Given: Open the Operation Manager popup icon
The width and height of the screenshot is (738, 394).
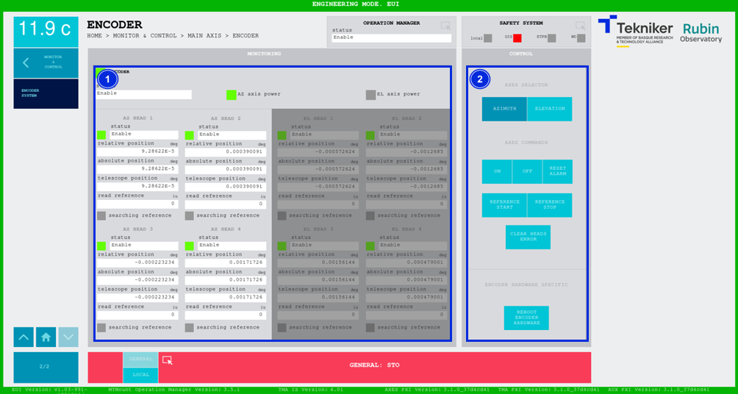Looking at the screenshot, I should click(445, 26).
